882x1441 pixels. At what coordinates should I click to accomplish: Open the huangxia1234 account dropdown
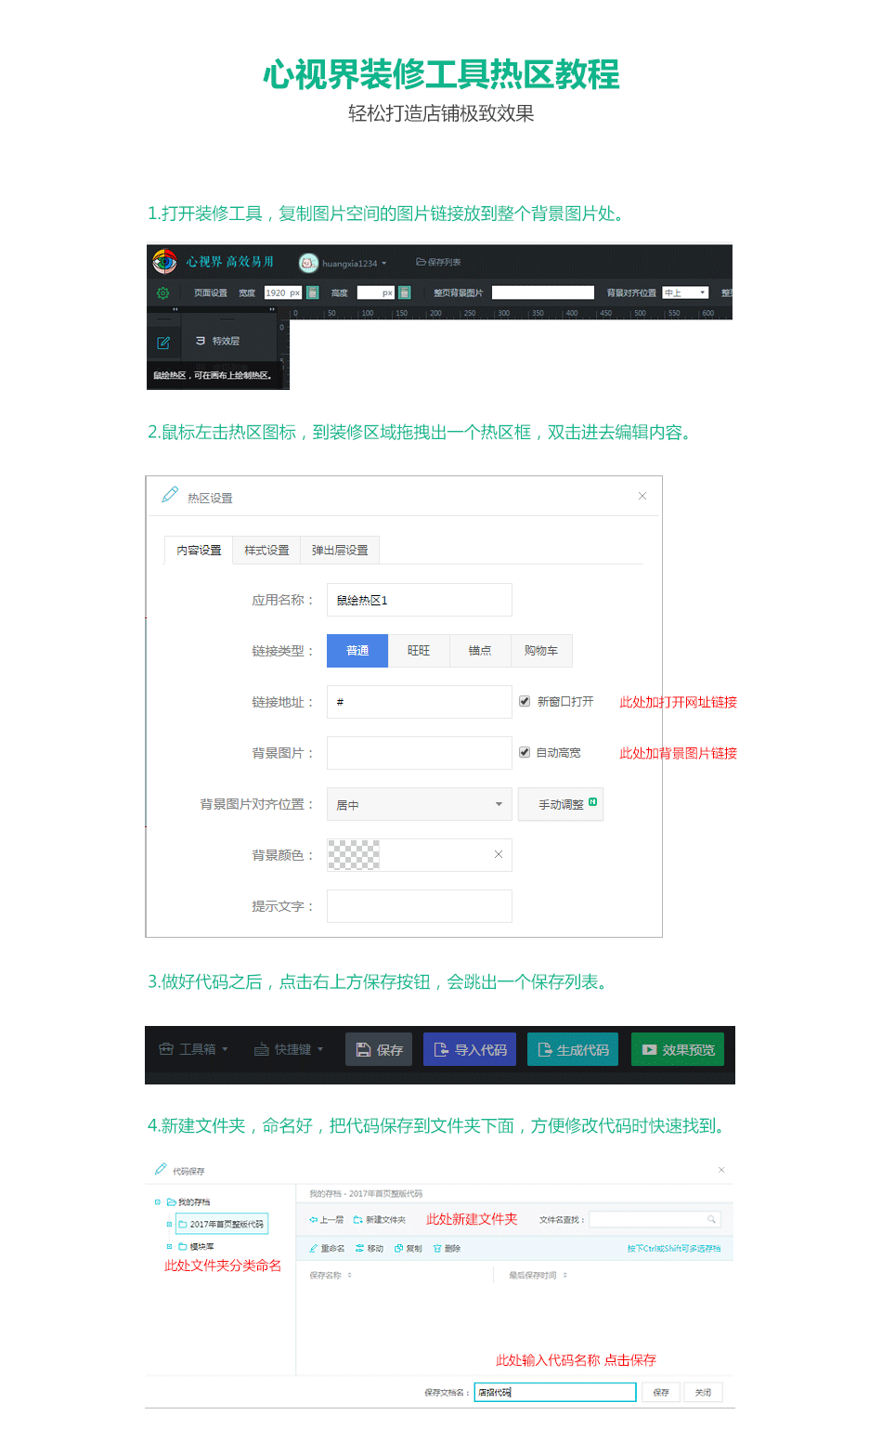[355, 264]
